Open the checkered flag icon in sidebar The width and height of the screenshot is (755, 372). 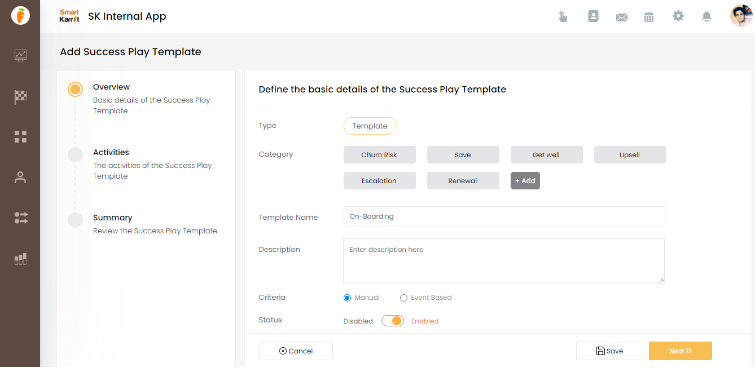[x=20, y=97]
